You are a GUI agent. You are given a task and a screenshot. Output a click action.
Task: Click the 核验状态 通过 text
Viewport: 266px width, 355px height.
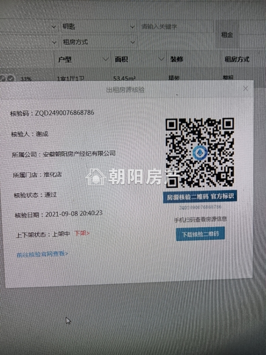point(35,195)
